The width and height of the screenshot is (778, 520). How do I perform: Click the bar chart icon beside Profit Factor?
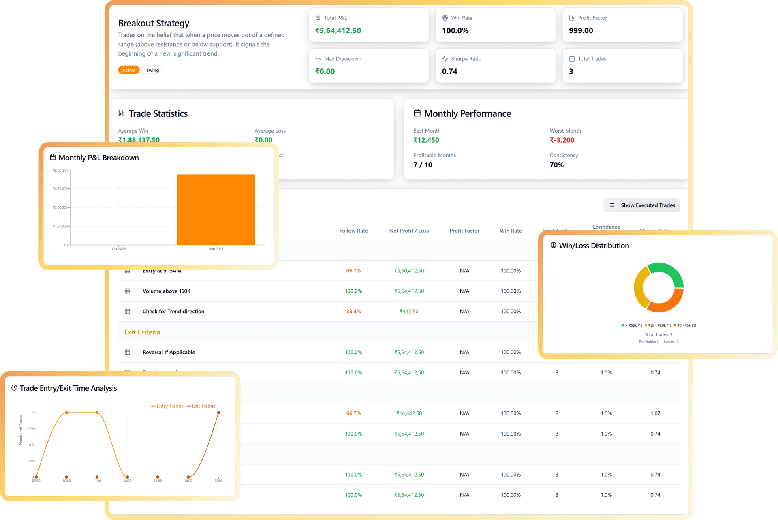tap(572, 18)
